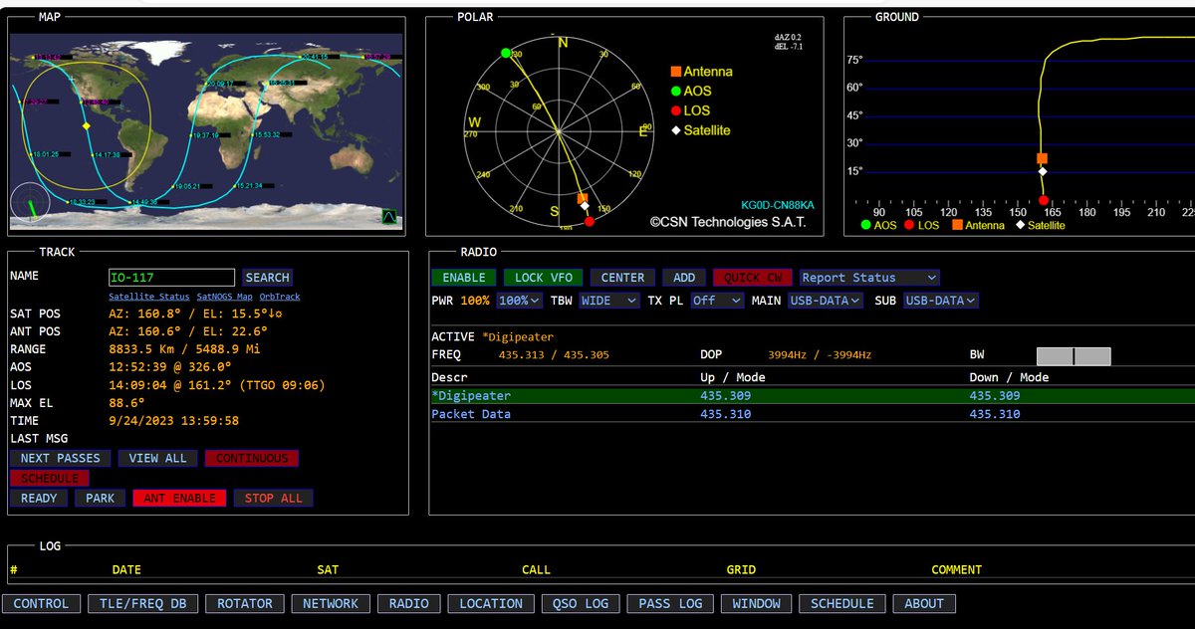The image size is (1195, 629).
Task: Click the ADD button in the Radio panel
Action: [x=684, y=278]
